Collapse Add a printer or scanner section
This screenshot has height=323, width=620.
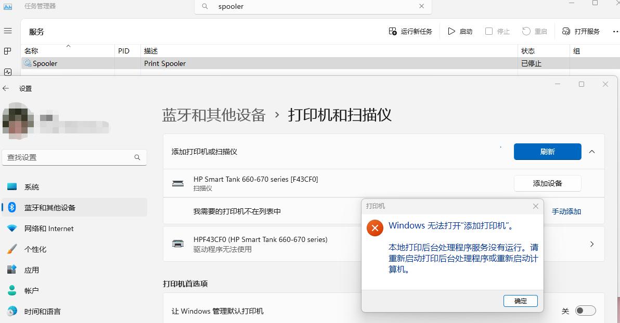pyautogui.click(x=592, y=152)
